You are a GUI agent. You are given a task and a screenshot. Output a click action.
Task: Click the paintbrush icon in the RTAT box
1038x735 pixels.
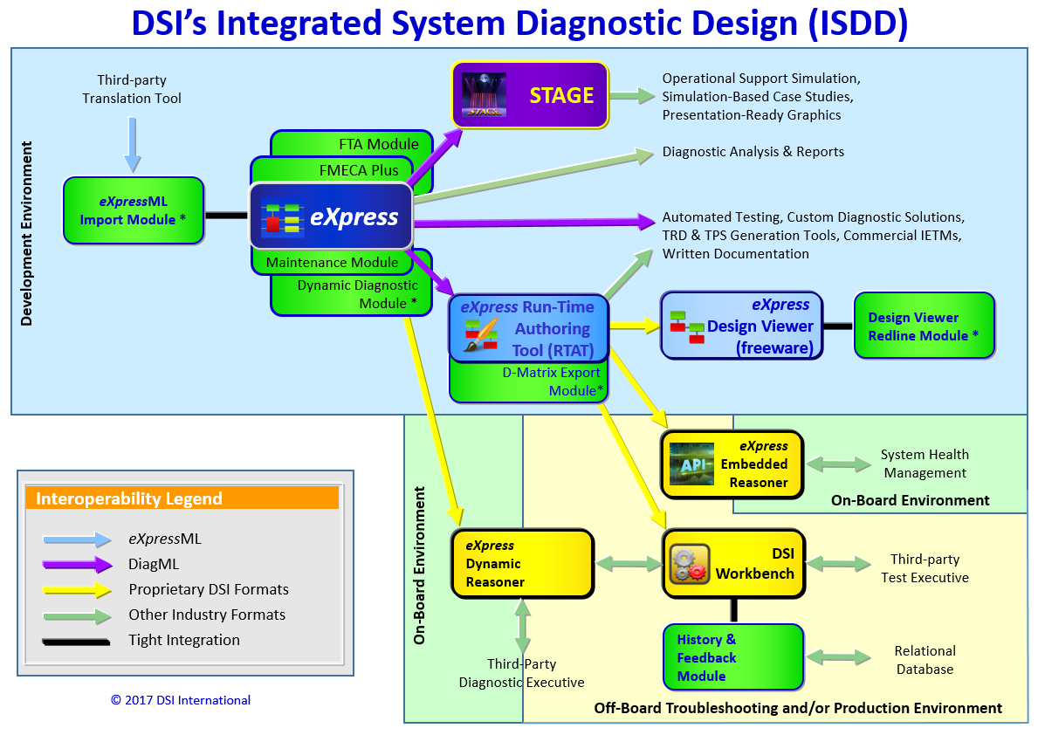481,334
